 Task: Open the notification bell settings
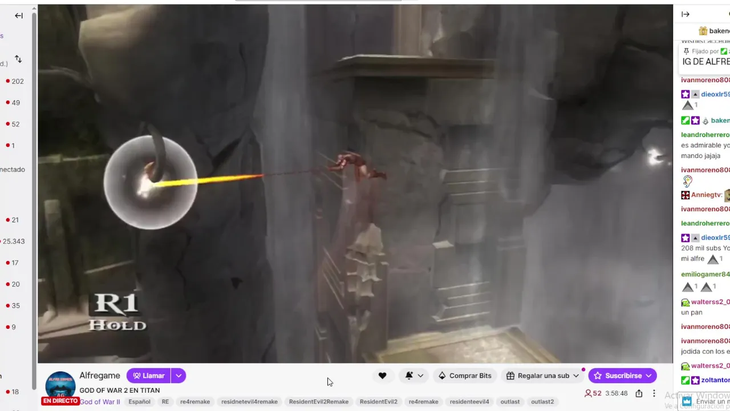point(414,376)
